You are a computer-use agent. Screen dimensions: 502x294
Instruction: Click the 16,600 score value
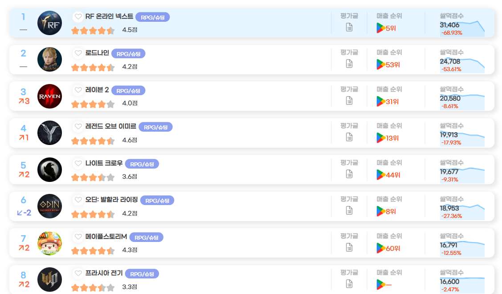449,282
